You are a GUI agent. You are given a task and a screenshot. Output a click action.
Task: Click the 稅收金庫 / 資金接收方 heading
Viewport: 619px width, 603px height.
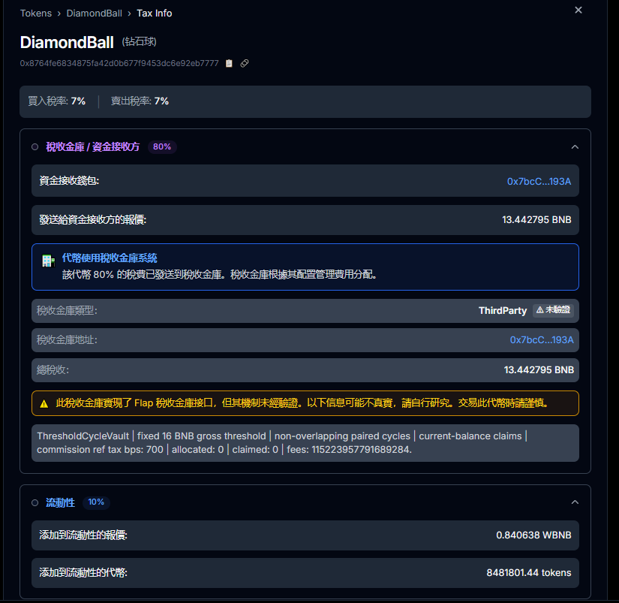tap(93, 147)
